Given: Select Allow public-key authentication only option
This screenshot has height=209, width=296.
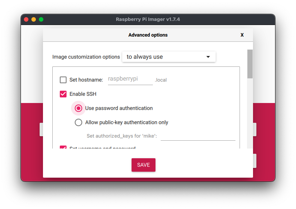Looking at the screenshot, I should tap(78, 122).
